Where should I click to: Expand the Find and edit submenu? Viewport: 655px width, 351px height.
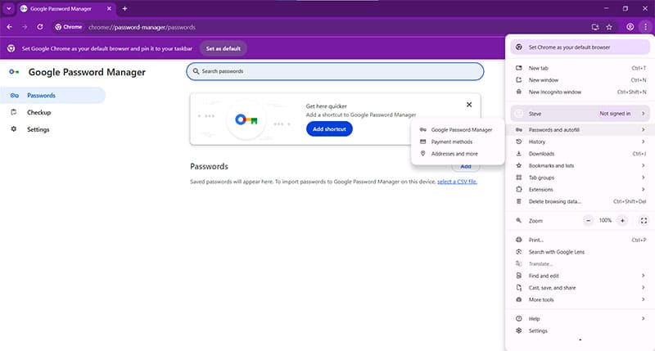click(580, 276)
